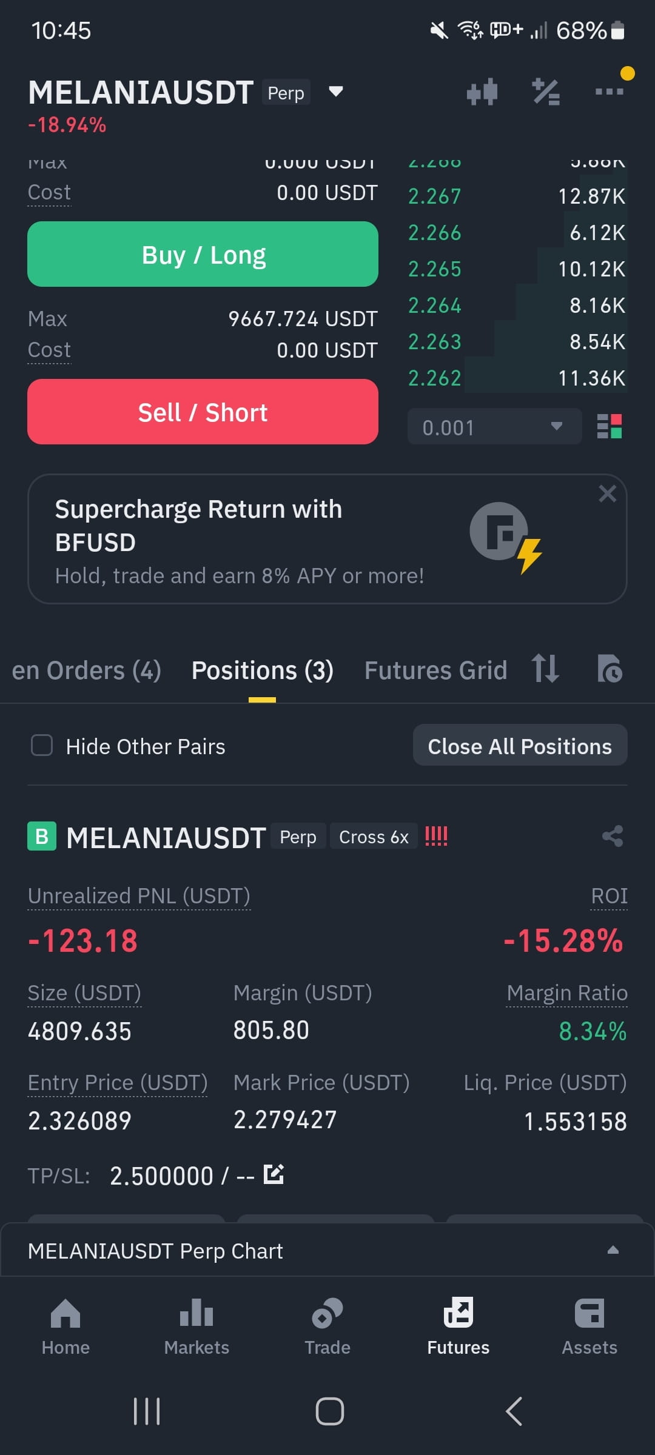Image resolution: width=655 pixels, height=1455 pixels.
Task: Switch to the Open Orders (4) tab
Action: pyautogui.click(x=86, y=671)
